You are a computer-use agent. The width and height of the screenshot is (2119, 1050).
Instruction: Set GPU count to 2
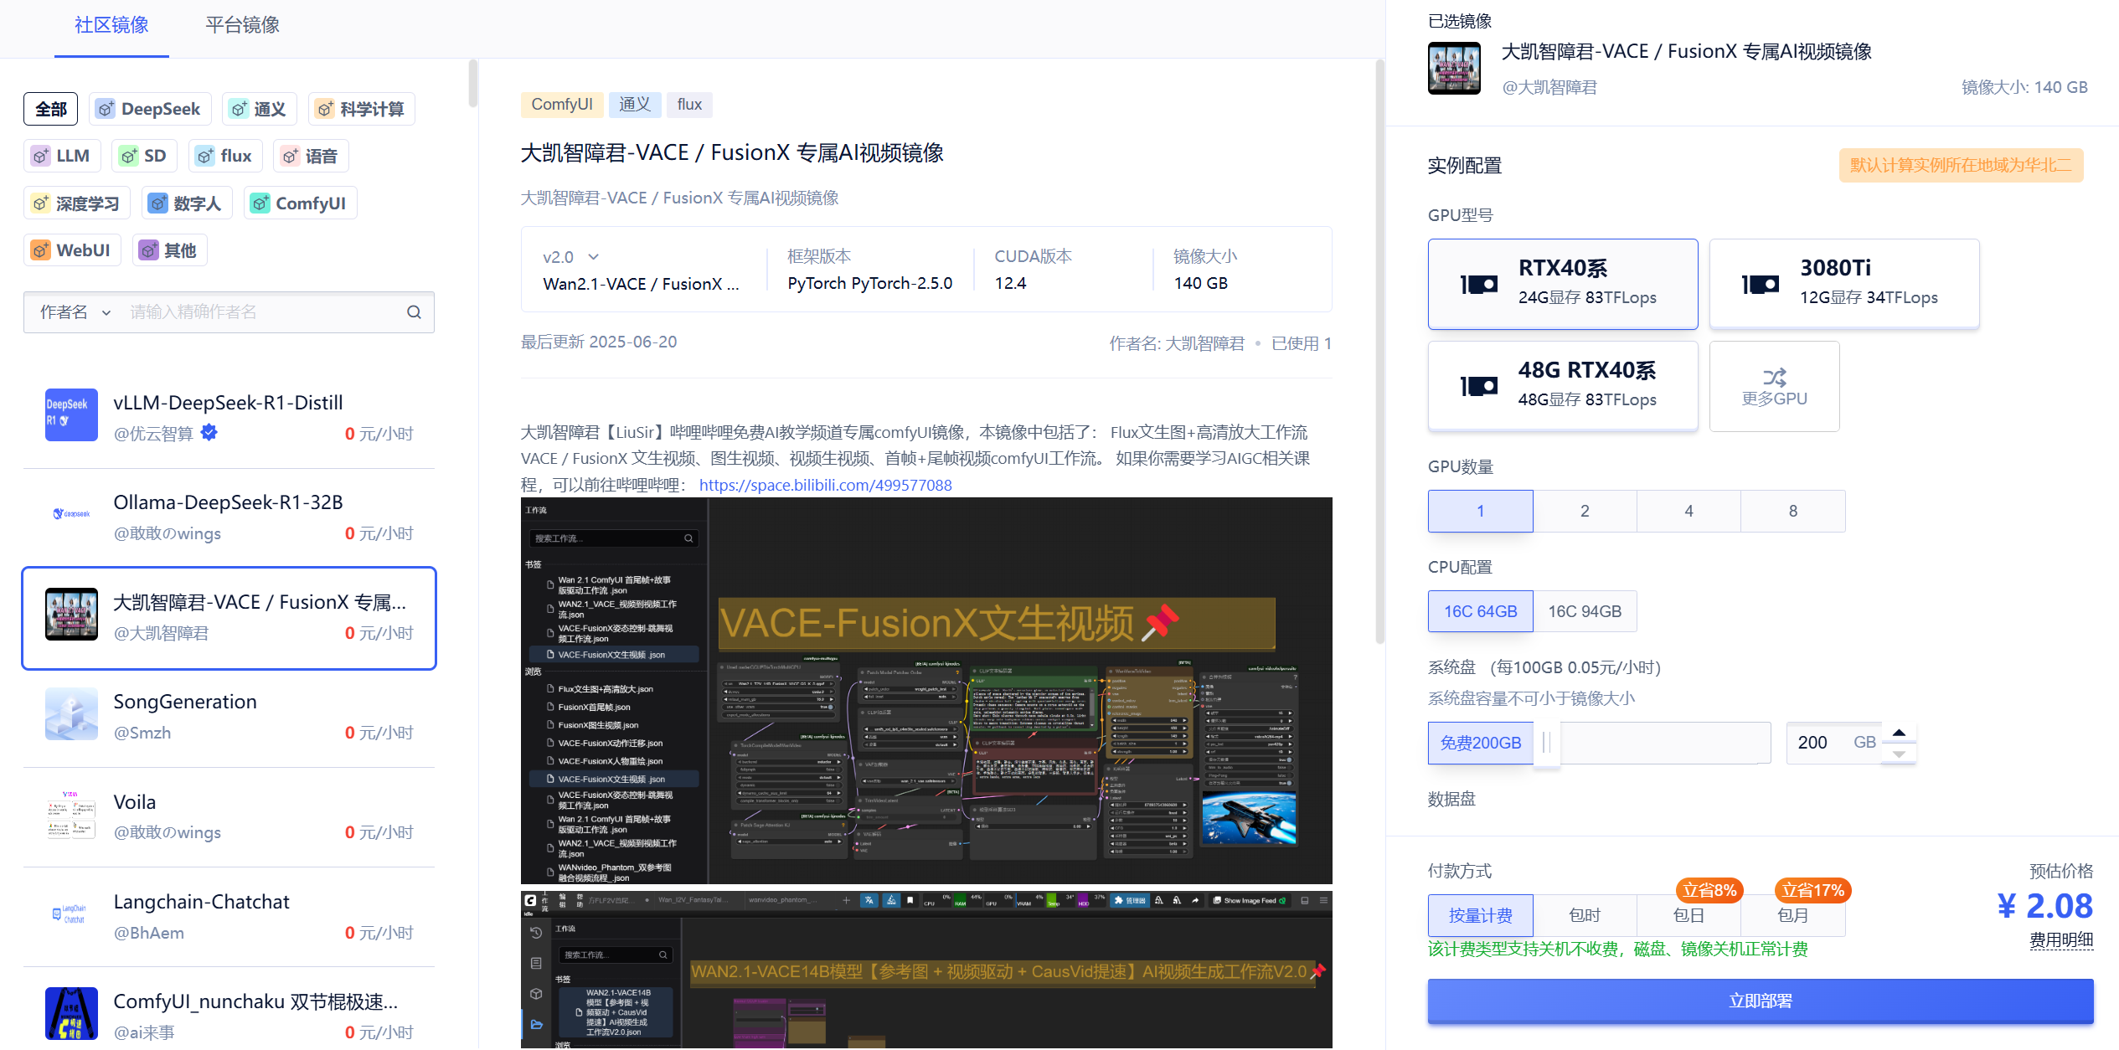tap(1584, 511)
